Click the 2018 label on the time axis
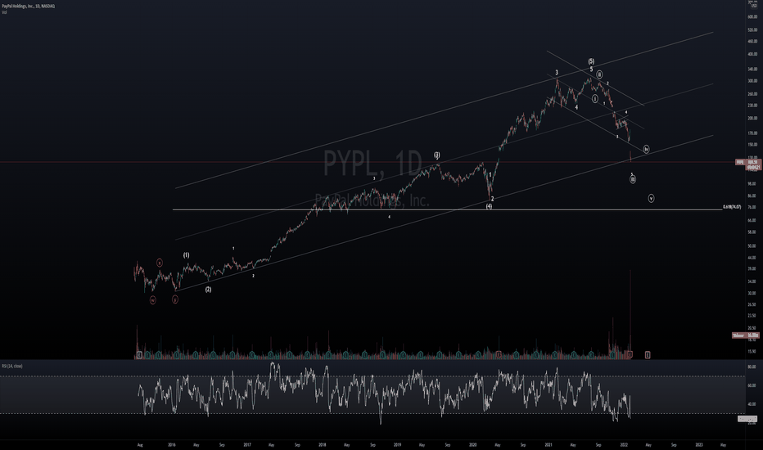 [322, 444]
